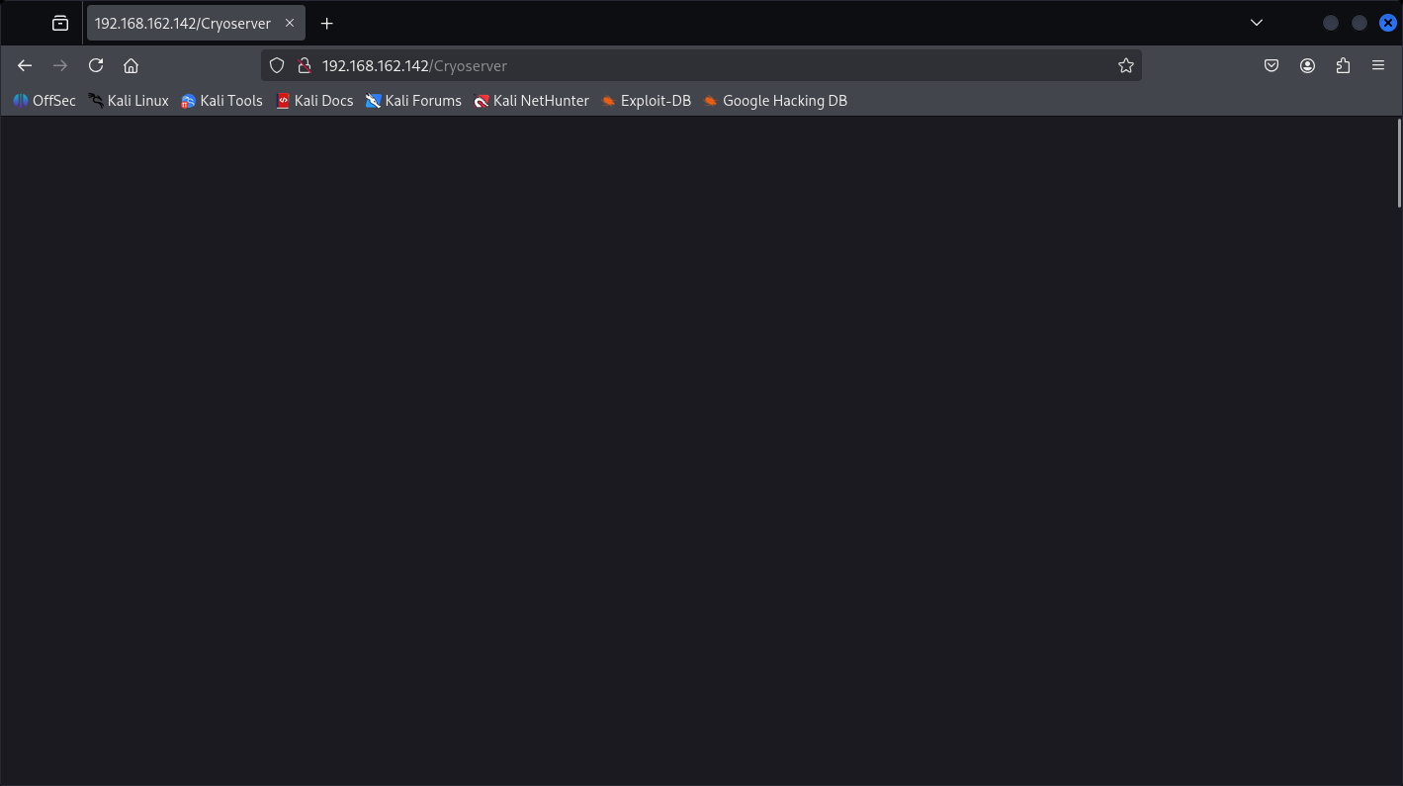Viewport: 1403px width, 786px height.
Task: Open the Extensions puzzle icon
Action: coord(1343,65)
